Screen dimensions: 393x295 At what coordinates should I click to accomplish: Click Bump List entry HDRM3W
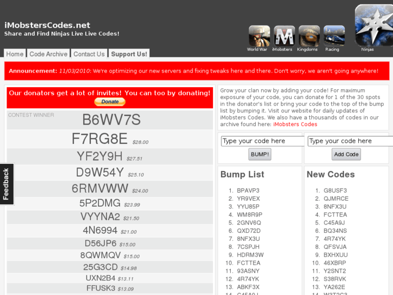point(250,255)
